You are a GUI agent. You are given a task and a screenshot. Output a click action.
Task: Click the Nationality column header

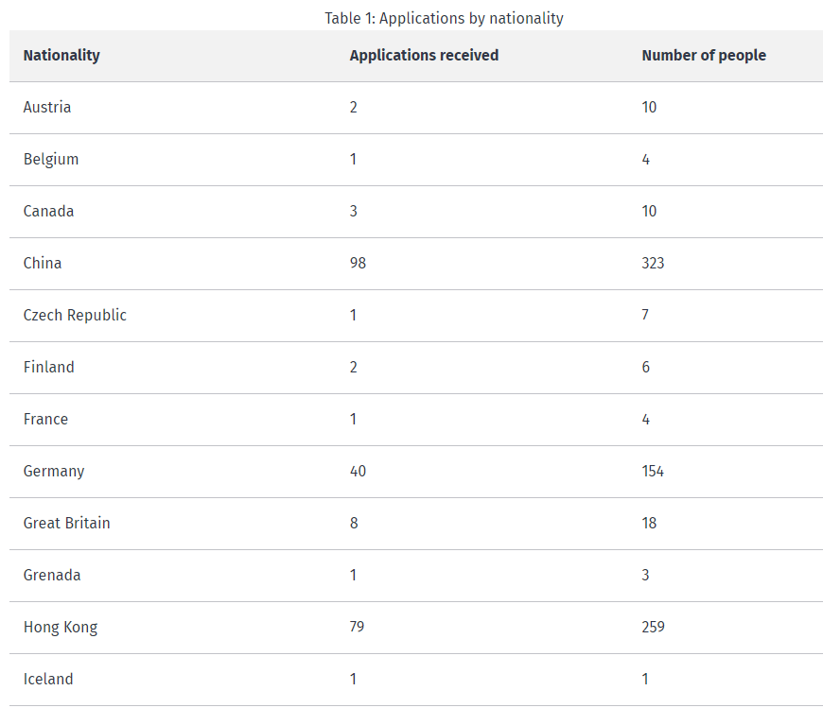61,56
